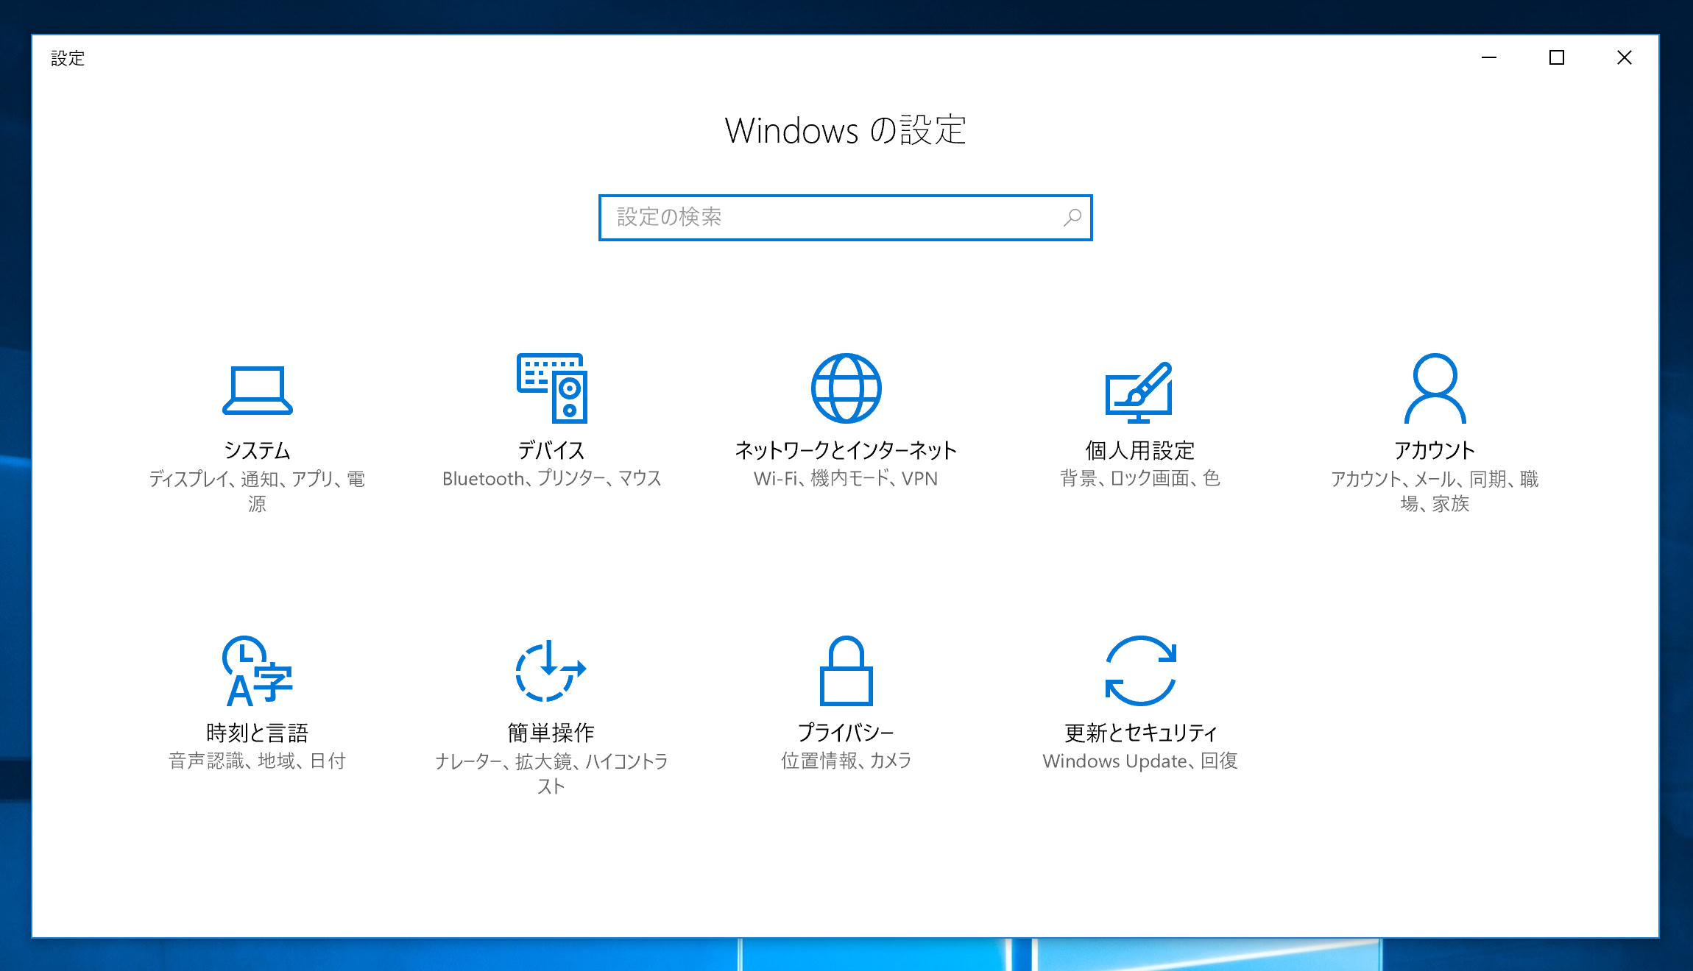The width and height of the screenshot is (1693, 971).
Task: Select the 更新とセキュリティ title text
Action: pos(1140,733)
